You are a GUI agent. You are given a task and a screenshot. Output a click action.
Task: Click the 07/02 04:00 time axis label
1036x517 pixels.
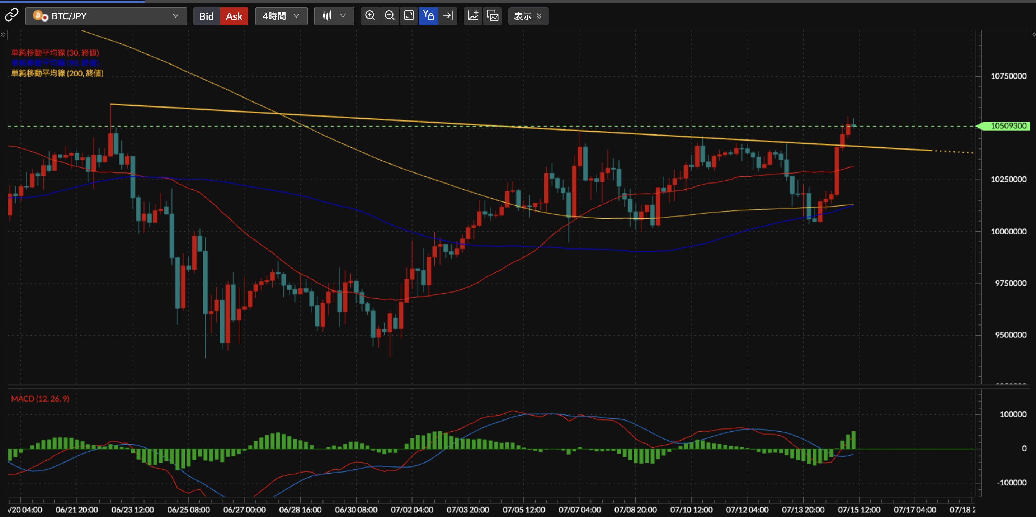(412, 509)
